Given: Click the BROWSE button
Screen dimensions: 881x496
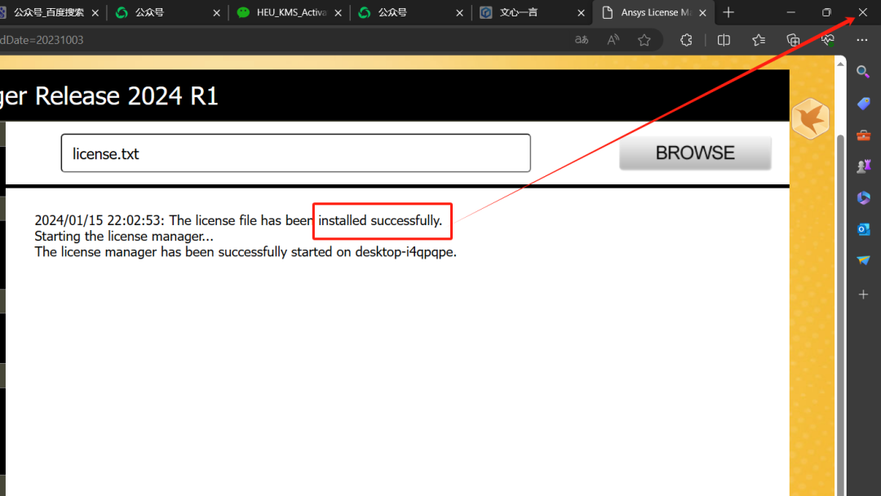Looking at the screenshot, I should (x=695, y=153).
